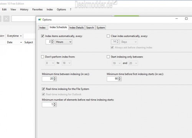The width and height of the screenshot is (192, 138).
Task: Uncheck Index items automatically checkbox
Action: [43, 36]
